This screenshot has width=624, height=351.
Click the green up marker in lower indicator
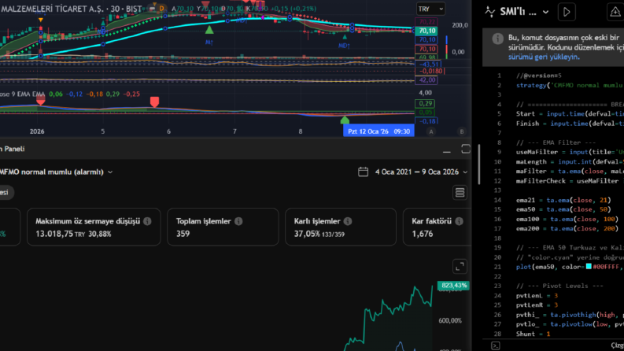pyautogui.click(x=345, y=120)
